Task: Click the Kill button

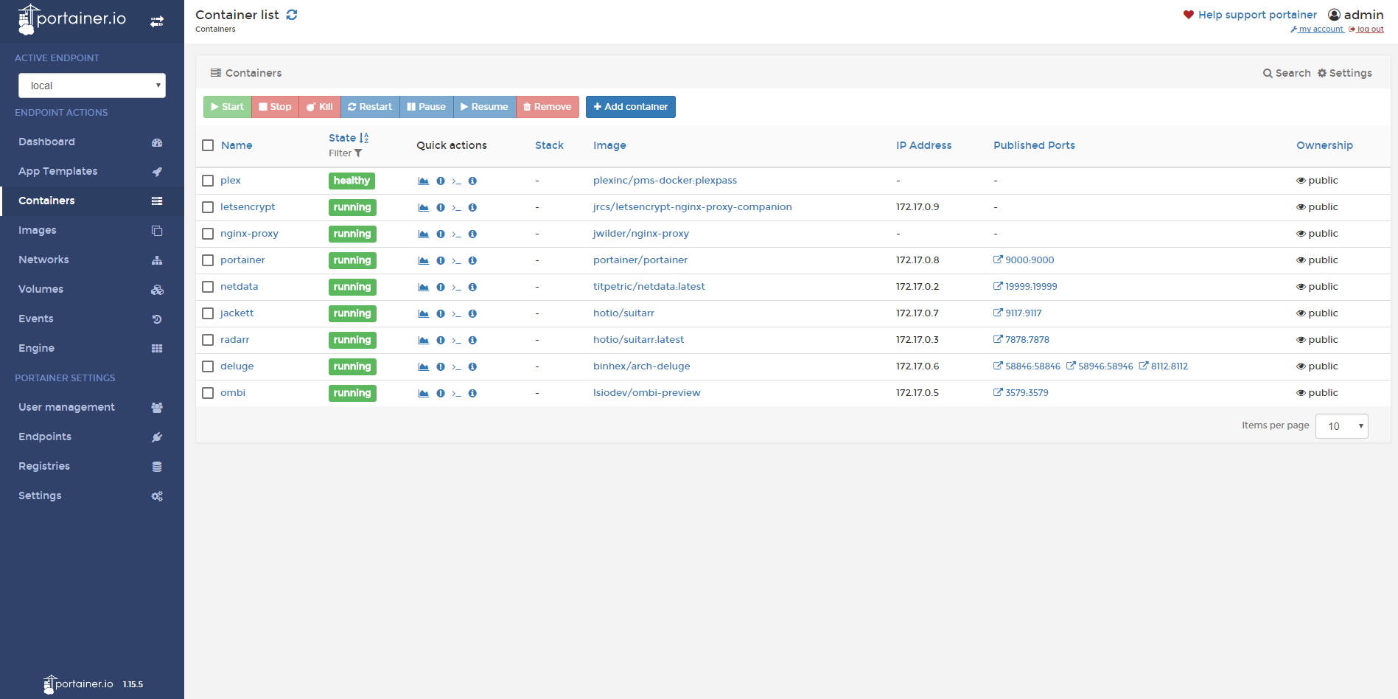Action: (x=320, y=107)
